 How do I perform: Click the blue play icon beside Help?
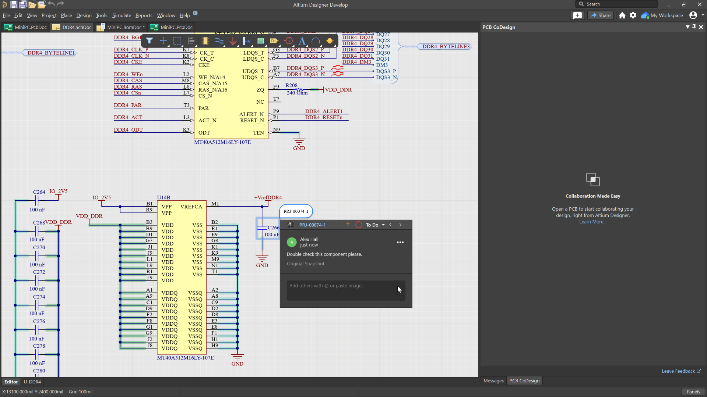195,13
